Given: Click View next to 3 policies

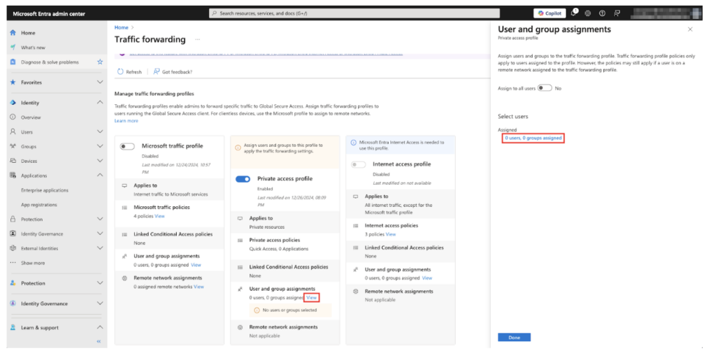Looking at the screenshot, I should pos(391,234).
